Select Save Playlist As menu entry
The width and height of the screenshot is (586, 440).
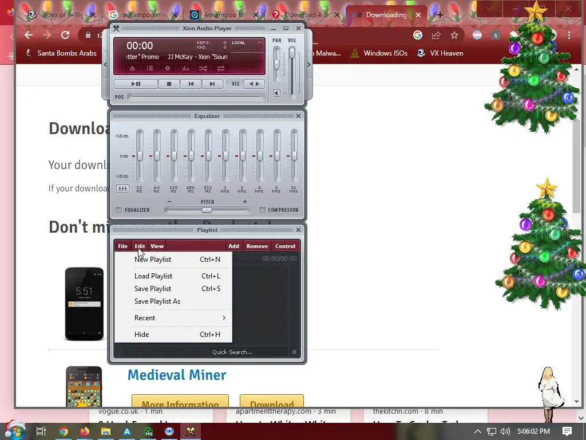click(173, 301)
